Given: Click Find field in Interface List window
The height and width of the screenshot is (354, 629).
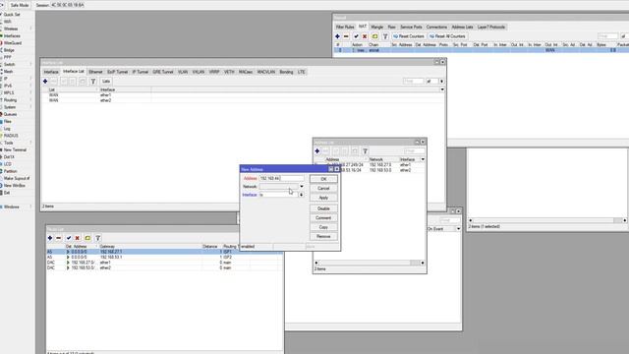Looking at the screenshot, I should 413,81.
